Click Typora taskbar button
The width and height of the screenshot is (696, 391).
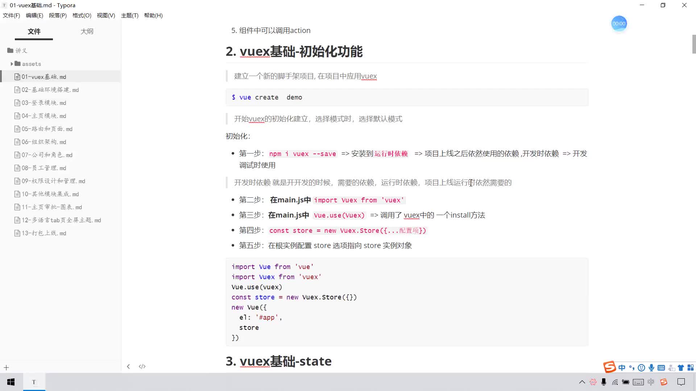pos(34,382)
